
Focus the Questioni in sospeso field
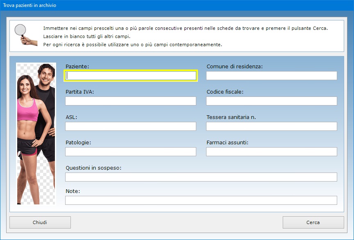pyautogui.click(x=201, y=177)
